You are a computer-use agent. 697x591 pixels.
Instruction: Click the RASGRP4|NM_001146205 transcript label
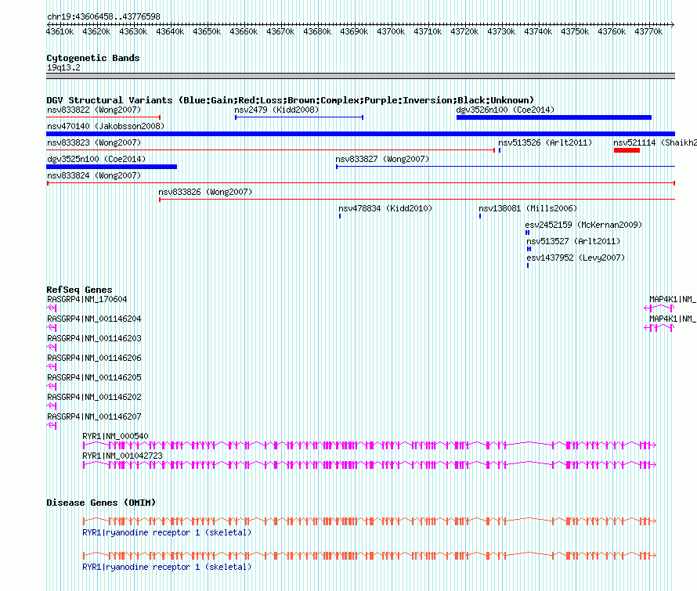pyautogui.click(x=94, y=378)
